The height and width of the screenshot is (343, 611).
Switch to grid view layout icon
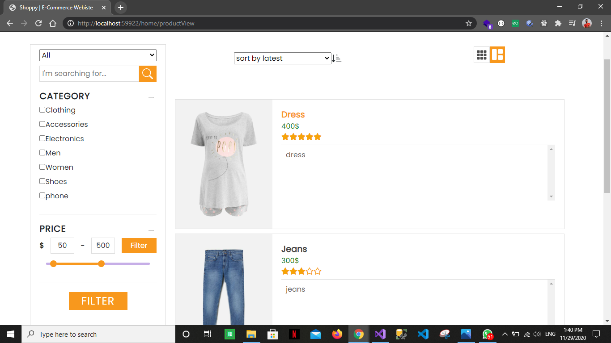click(x=482, y=55)
